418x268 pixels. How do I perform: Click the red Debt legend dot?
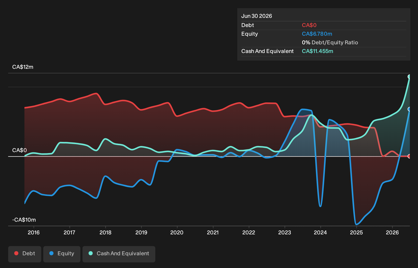(x=16, y=253)
